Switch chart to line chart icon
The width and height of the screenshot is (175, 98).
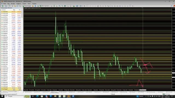coord(57,6)
